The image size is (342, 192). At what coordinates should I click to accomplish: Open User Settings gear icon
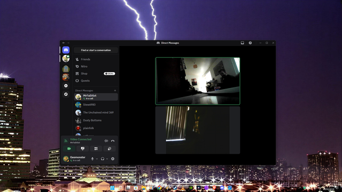[113, 159]
